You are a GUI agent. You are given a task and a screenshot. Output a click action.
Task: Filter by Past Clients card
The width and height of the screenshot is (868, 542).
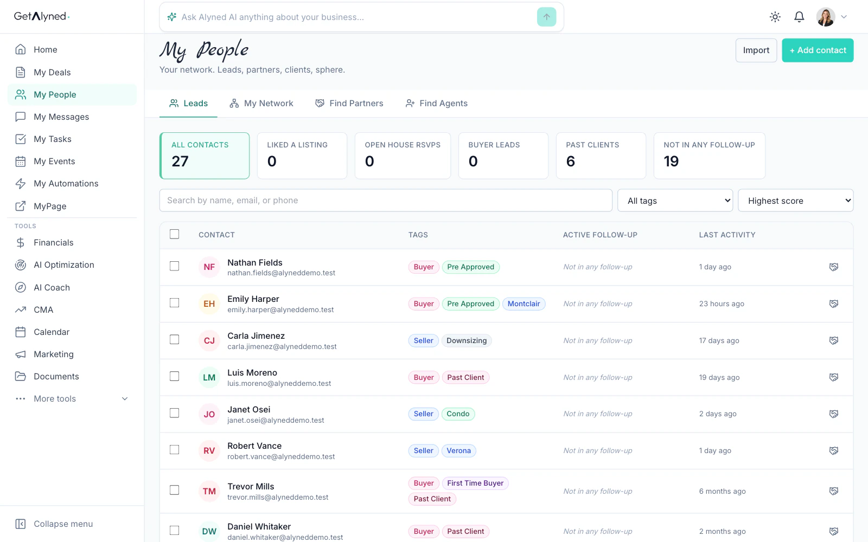click(x=601, y=156)
